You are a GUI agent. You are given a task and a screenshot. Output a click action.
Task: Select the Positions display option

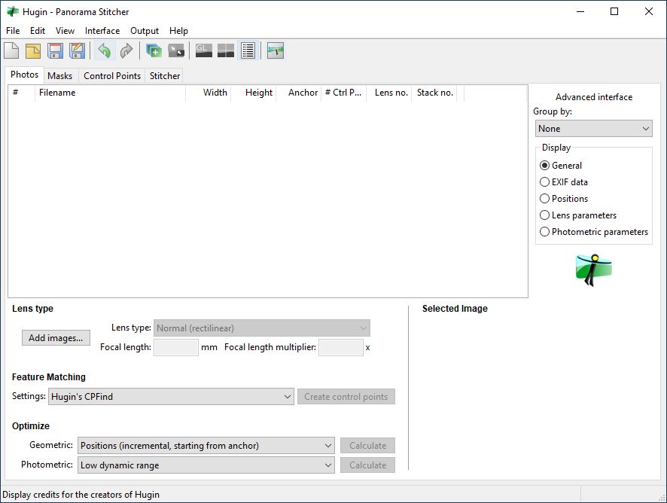point(544,199)
